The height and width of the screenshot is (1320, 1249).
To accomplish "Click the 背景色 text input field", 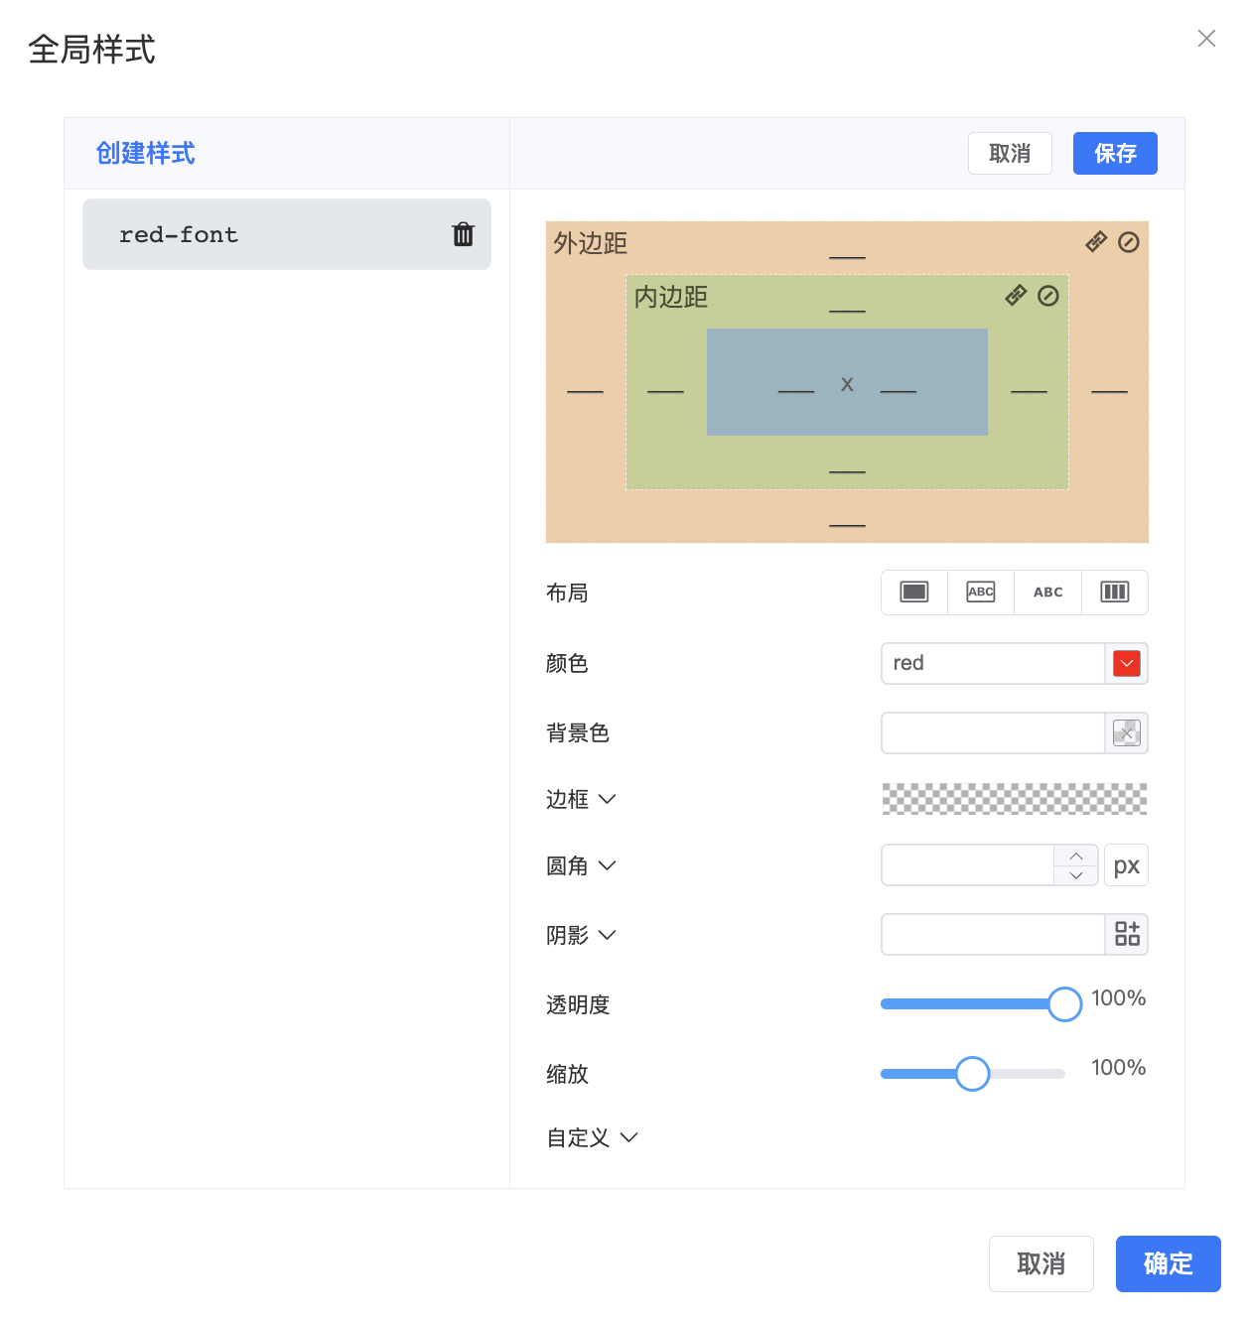I will point(993,732).
